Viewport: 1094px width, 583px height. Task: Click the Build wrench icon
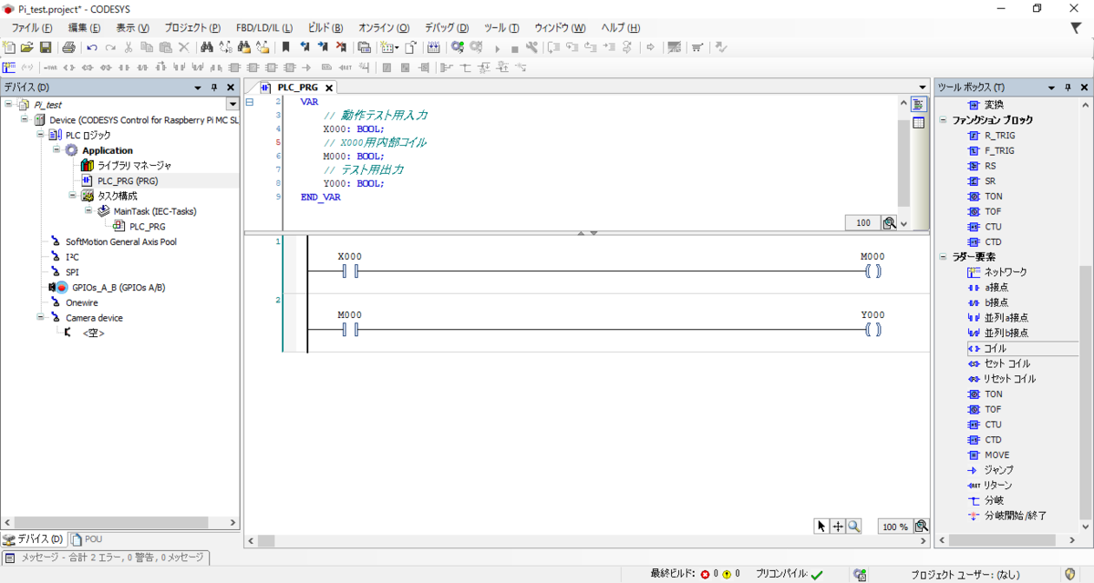pos(532,47)
